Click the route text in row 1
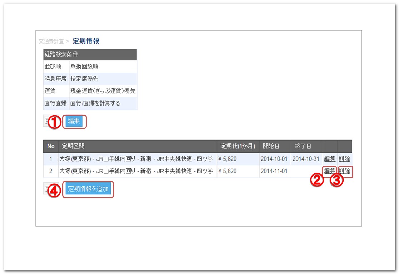Image resolution: width=399 pixels, height=274 pixels. [x=136, y=159]
